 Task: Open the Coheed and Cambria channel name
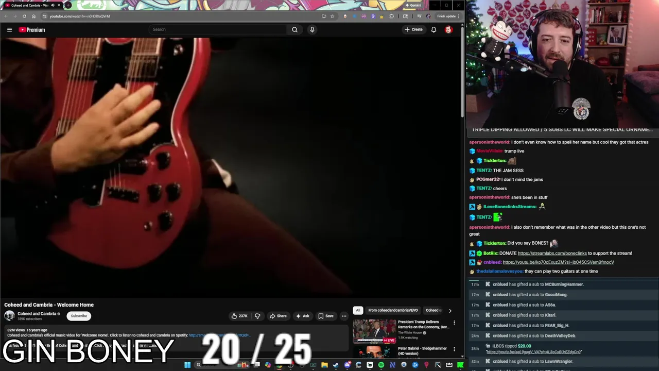(37, 313)
